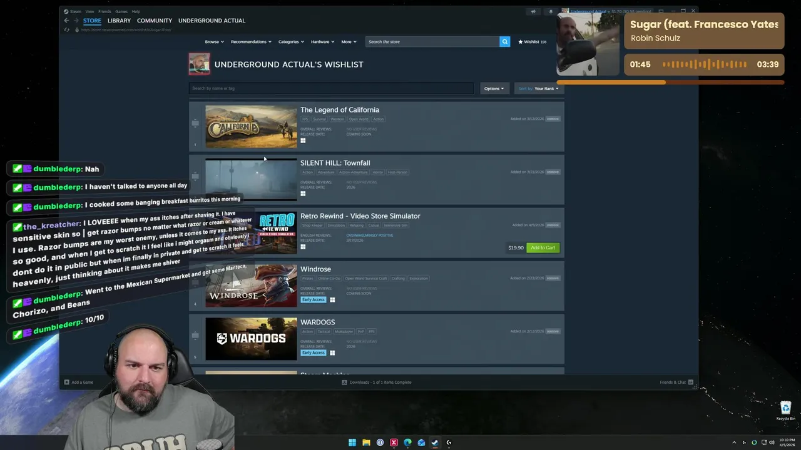Click the Early Access badge on Windrose
This screenshot has height=450, width=801.
click(x=314, y=300)
